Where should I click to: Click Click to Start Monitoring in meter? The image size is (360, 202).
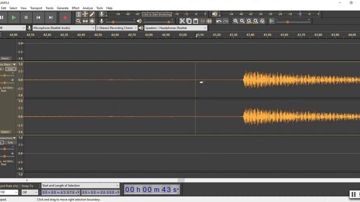click(157, 14)
